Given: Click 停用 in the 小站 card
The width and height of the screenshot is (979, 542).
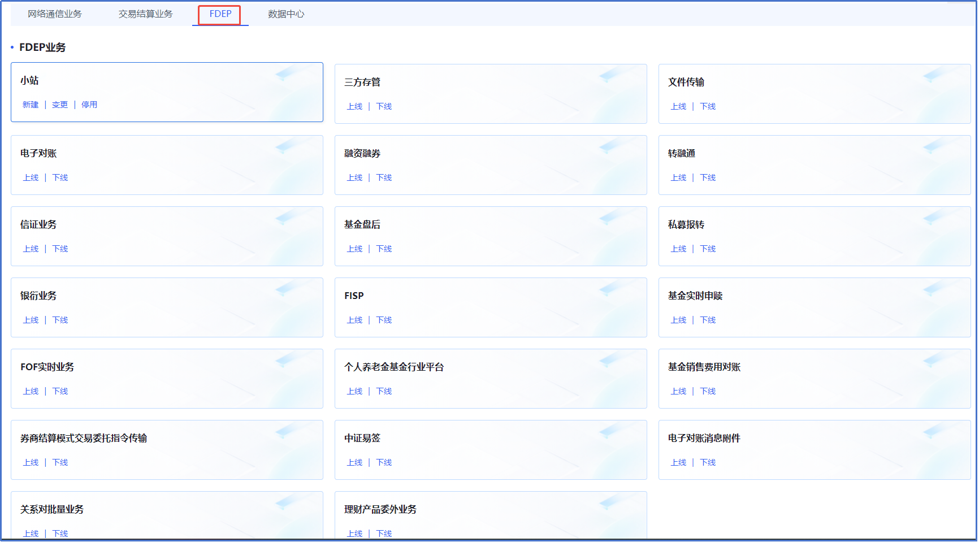Looking at the screenshot, I should 89,105.
